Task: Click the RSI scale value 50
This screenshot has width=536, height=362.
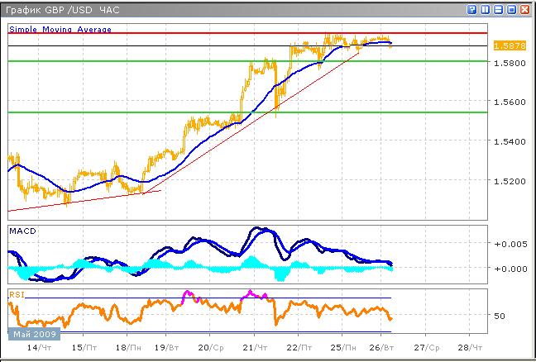Action: click(x=500, y=316)
